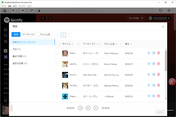Open folder for ÷ (Deluxe) track
This screenshot has width=176, height=117.
tap(154, 96)
